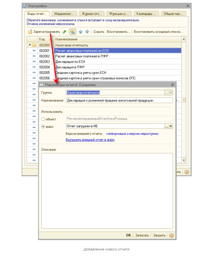211x257 pixels.
Task: Click the Наименование input field
Action: coord(119,100)
